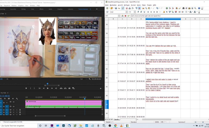Mute audio track A1
The height and width of the screenshot is (128, 209).
click(14, 110)
